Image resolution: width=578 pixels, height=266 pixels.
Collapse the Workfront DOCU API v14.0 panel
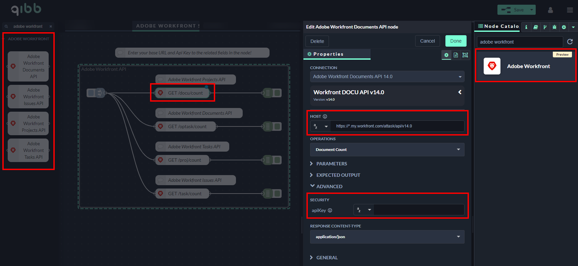click(460, 92)
